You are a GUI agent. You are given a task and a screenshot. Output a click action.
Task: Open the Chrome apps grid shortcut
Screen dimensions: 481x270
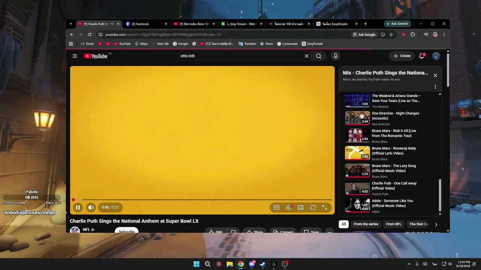tap(71, 44)
